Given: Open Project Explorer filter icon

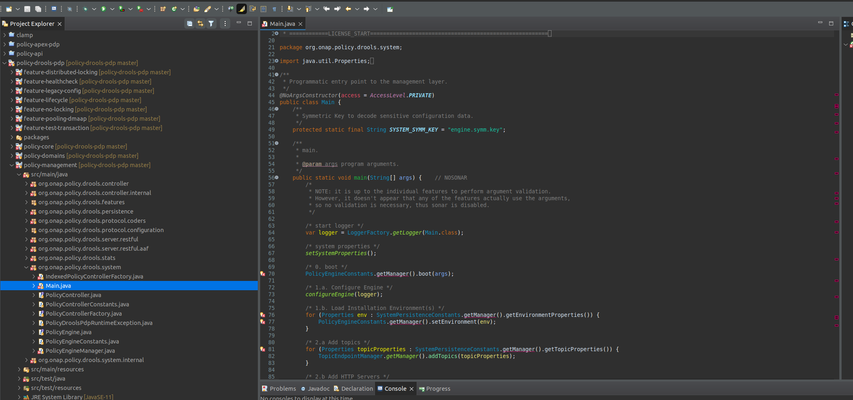Looking at the screenshot, I should (211, 24).
